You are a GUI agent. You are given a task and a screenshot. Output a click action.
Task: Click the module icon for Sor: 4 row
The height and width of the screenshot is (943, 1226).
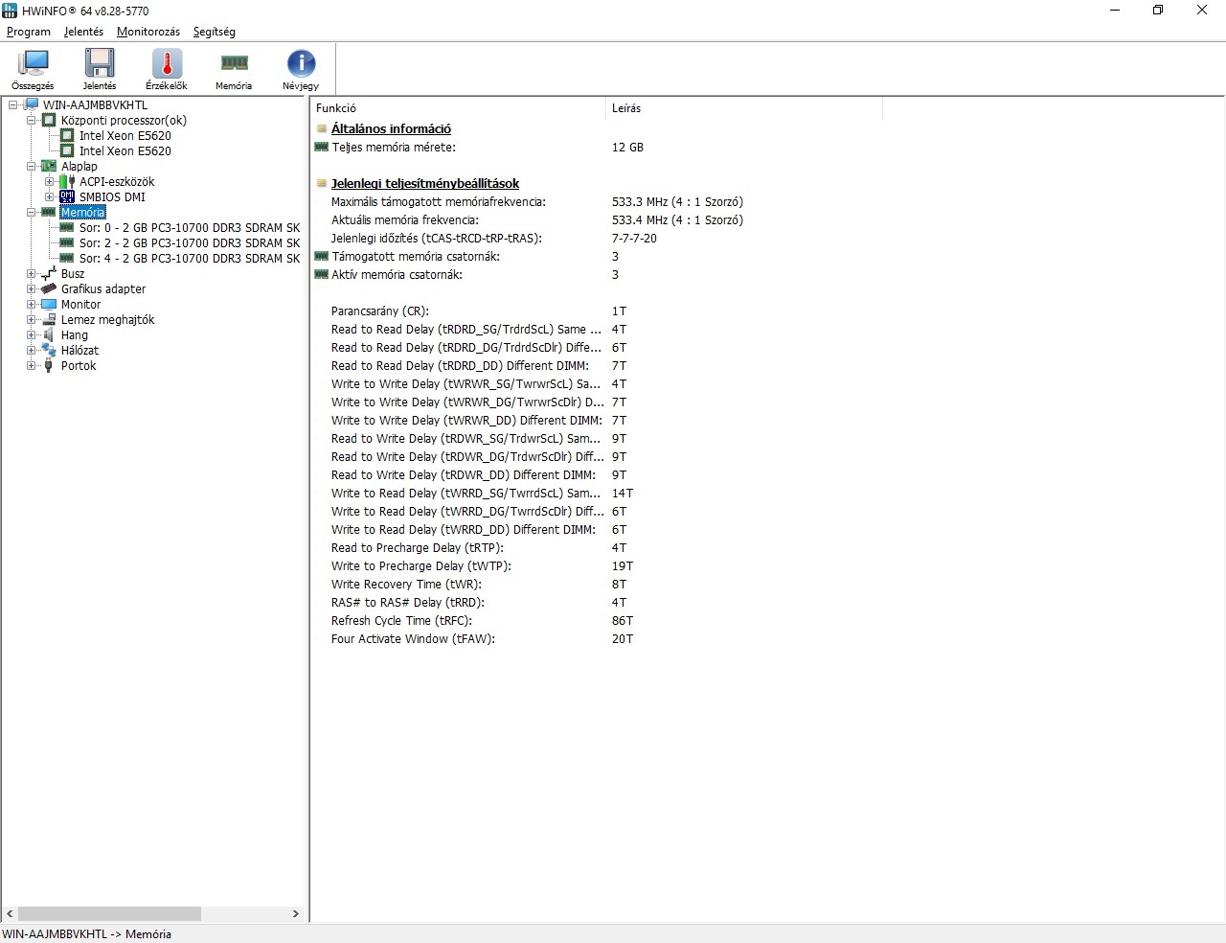[x=67, y=258]
